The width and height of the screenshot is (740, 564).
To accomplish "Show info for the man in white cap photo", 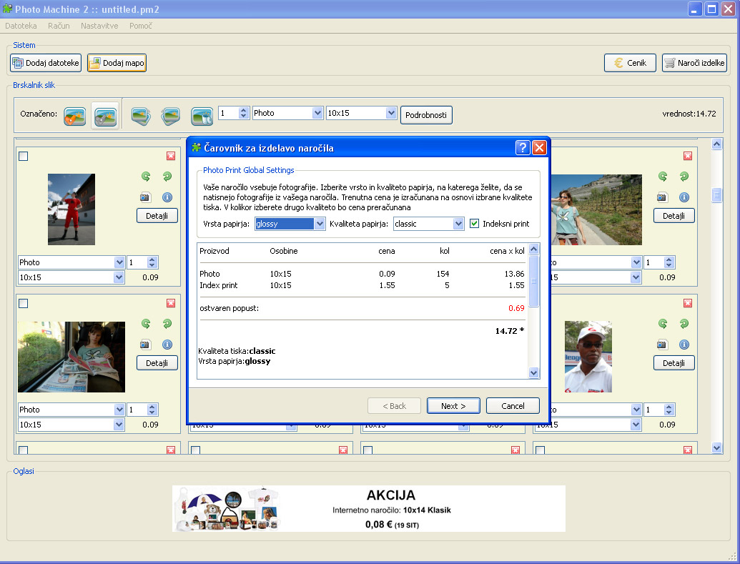I will [x=684, y=345].
